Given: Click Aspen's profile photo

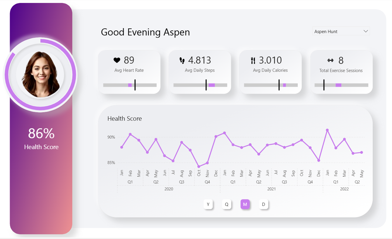Looking at the screenshot, I should coord(40,74).
